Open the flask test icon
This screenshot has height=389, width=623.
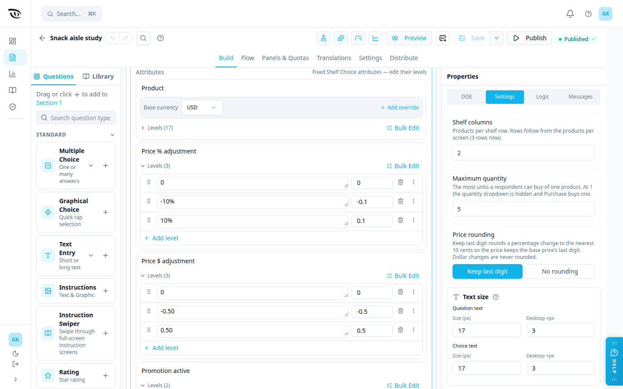pyautogui.click(x=324, y=38)
